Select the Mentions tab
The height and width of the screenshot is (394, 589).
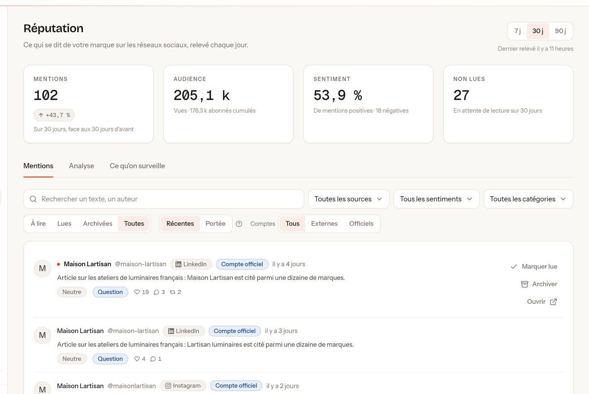[39, 166]
